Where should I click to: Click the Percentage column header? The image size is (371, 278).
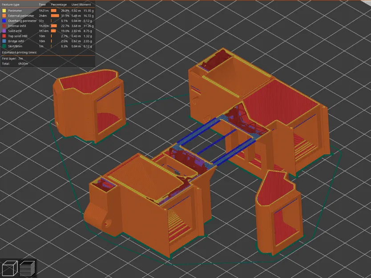59,4
